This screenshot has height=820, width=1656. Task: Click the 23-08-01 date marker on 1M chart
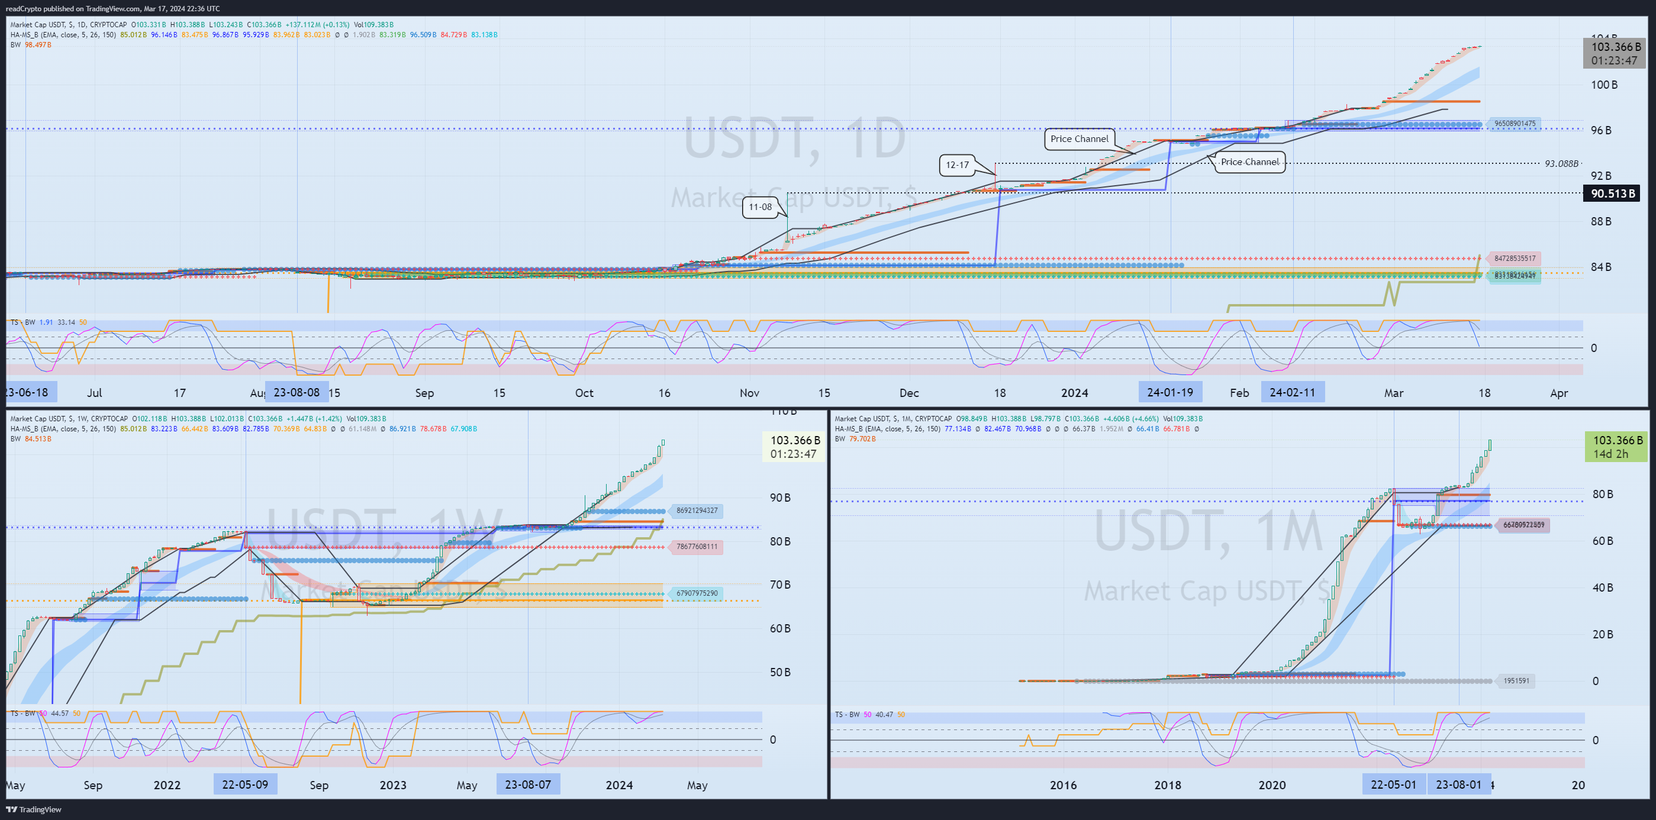pos(1459,784)
